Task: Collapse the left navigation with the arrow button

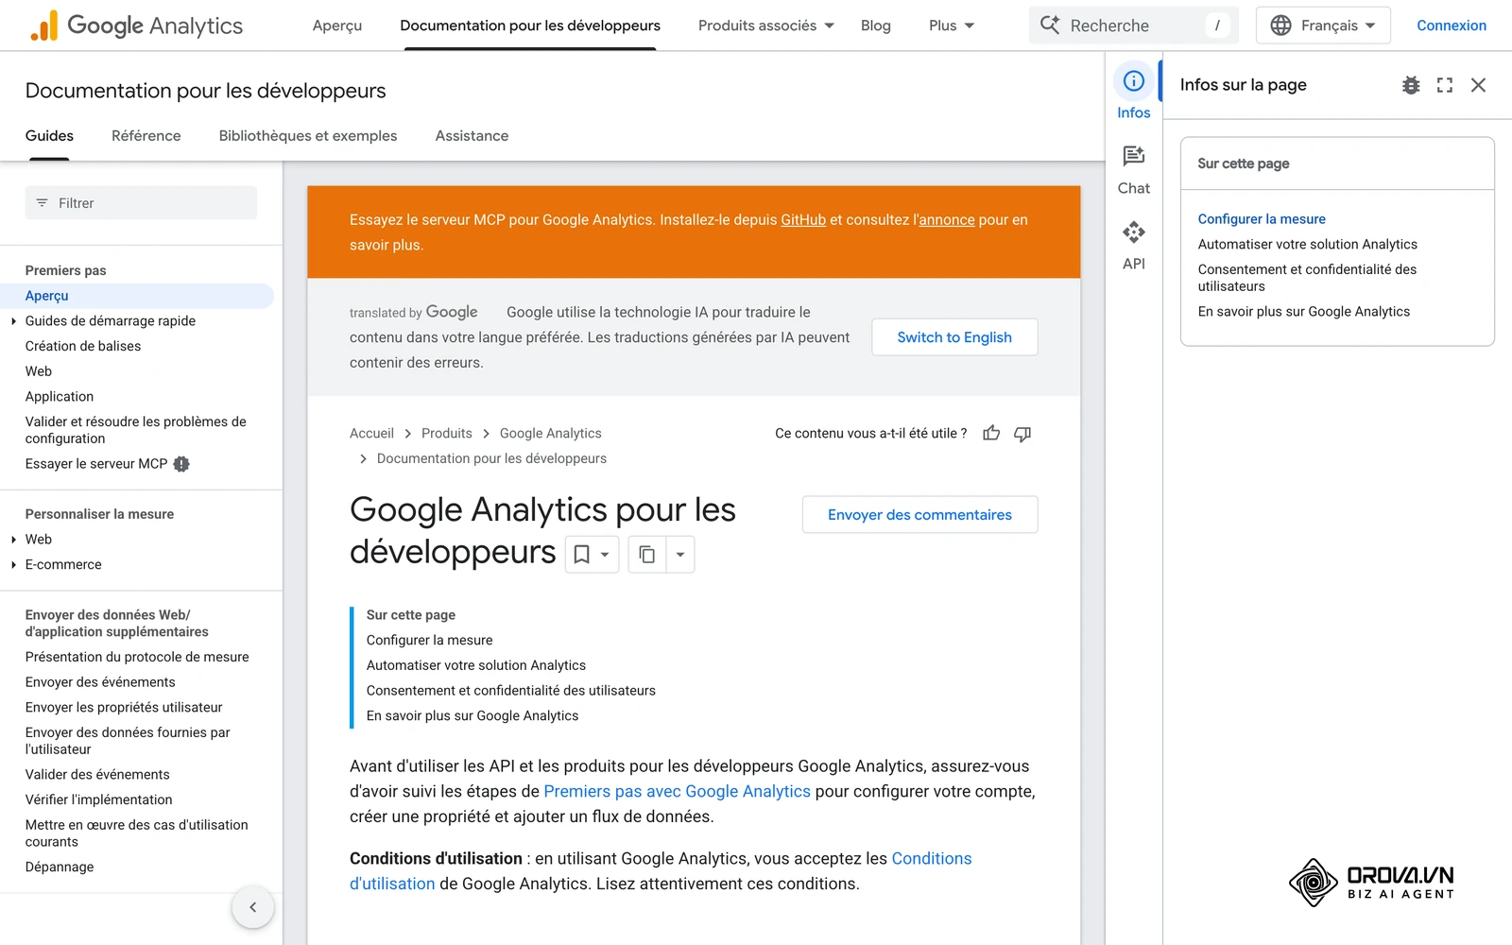Action: coord(252,907)
